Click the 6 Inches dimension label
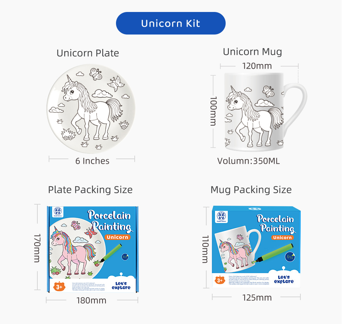Screen dimensions: 342x324 (92, 161)
